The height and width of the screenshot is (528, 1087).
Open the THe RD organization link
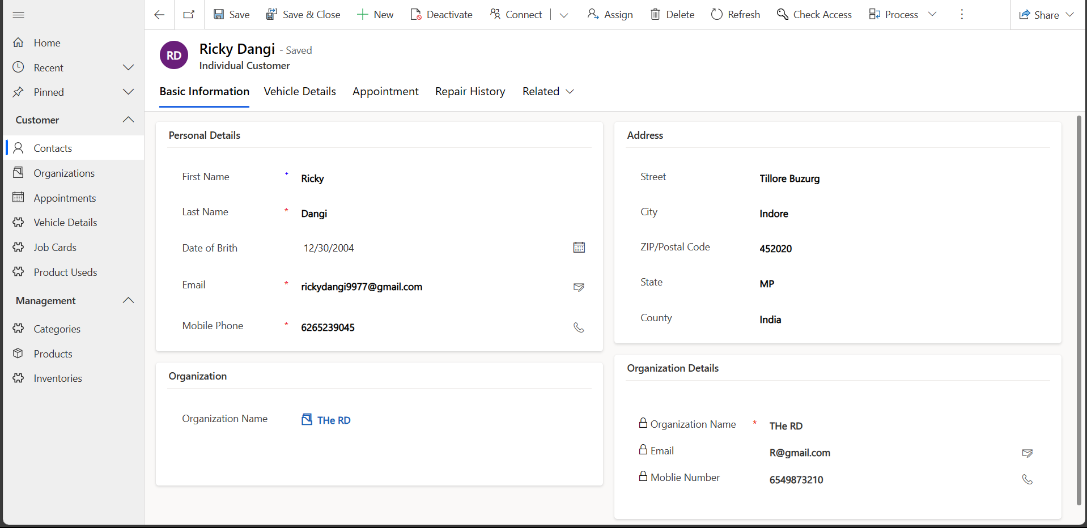[333, 420]
